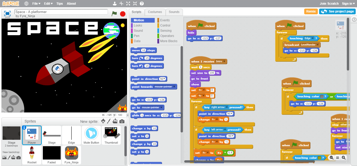Select the Grow sprite tool

128,4
